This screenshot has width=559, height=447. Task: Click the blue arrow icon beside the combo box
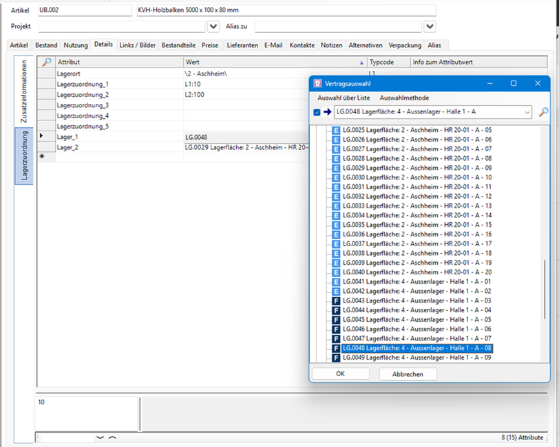pos(327,112)
